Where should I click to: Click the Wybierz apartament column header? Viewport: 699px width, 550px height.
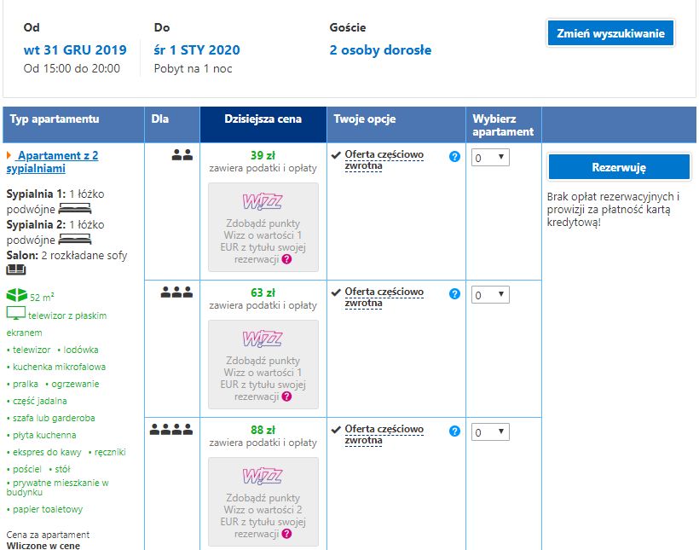tap(503, 125)
